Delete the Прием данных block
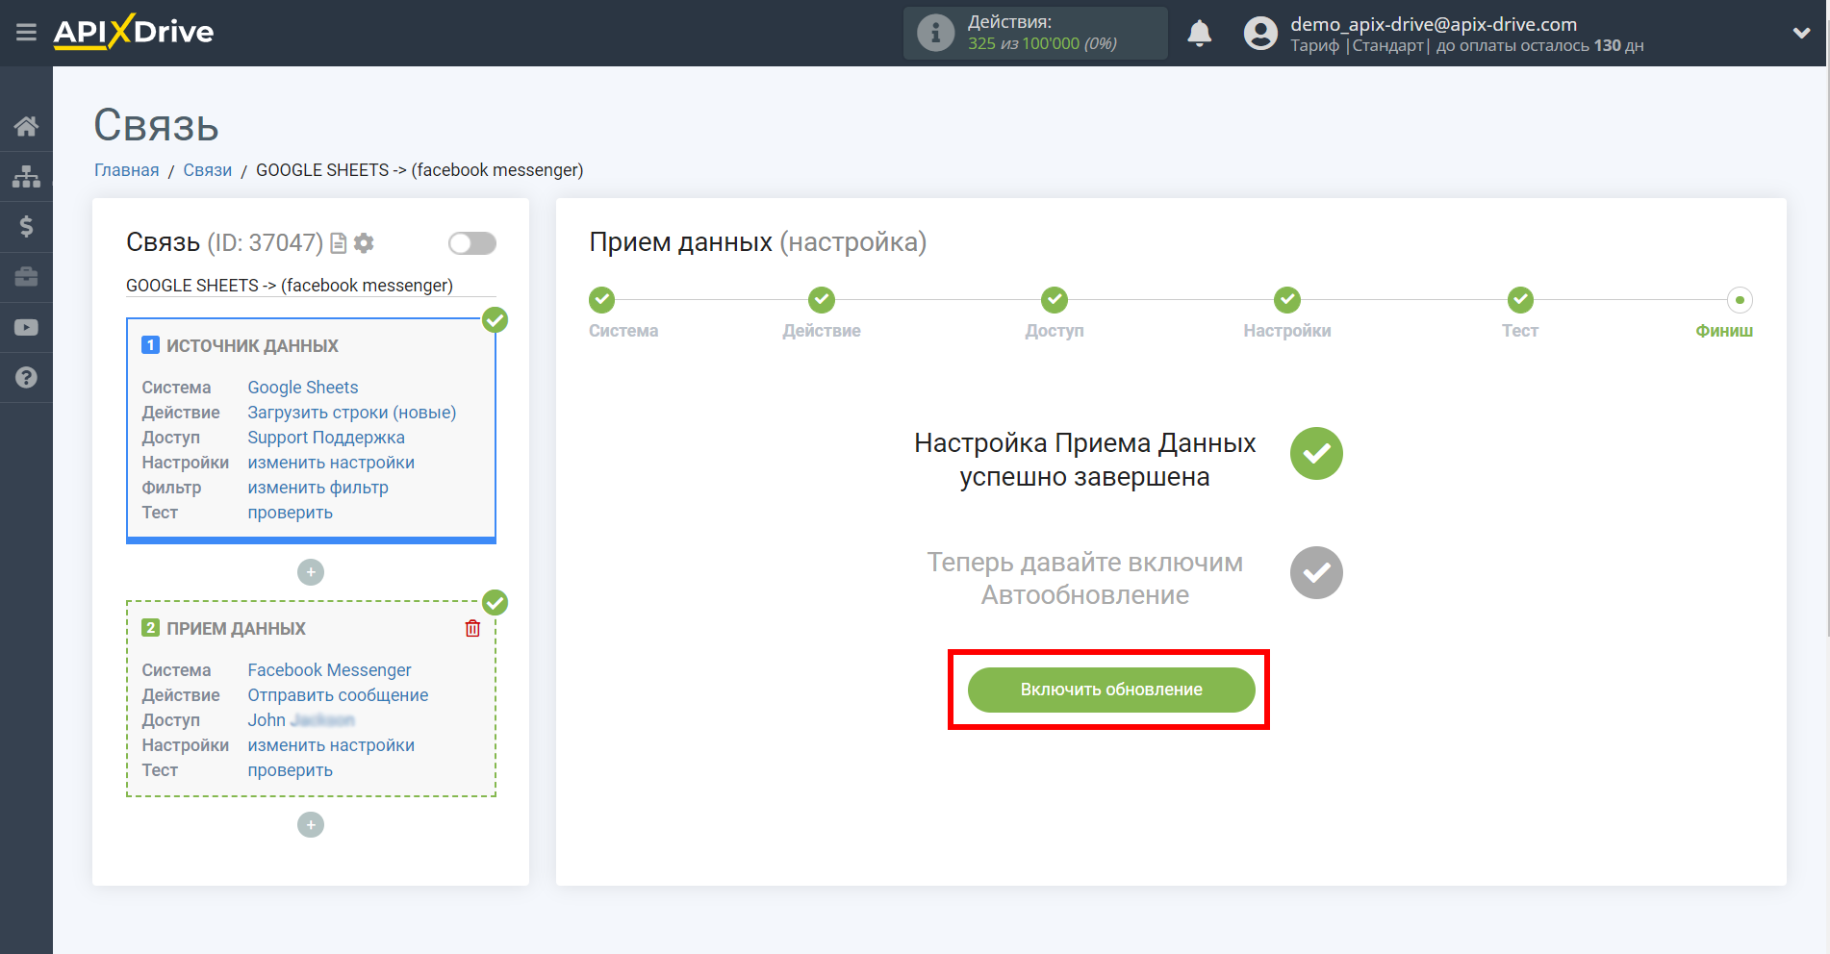 [x=472, y=628]
